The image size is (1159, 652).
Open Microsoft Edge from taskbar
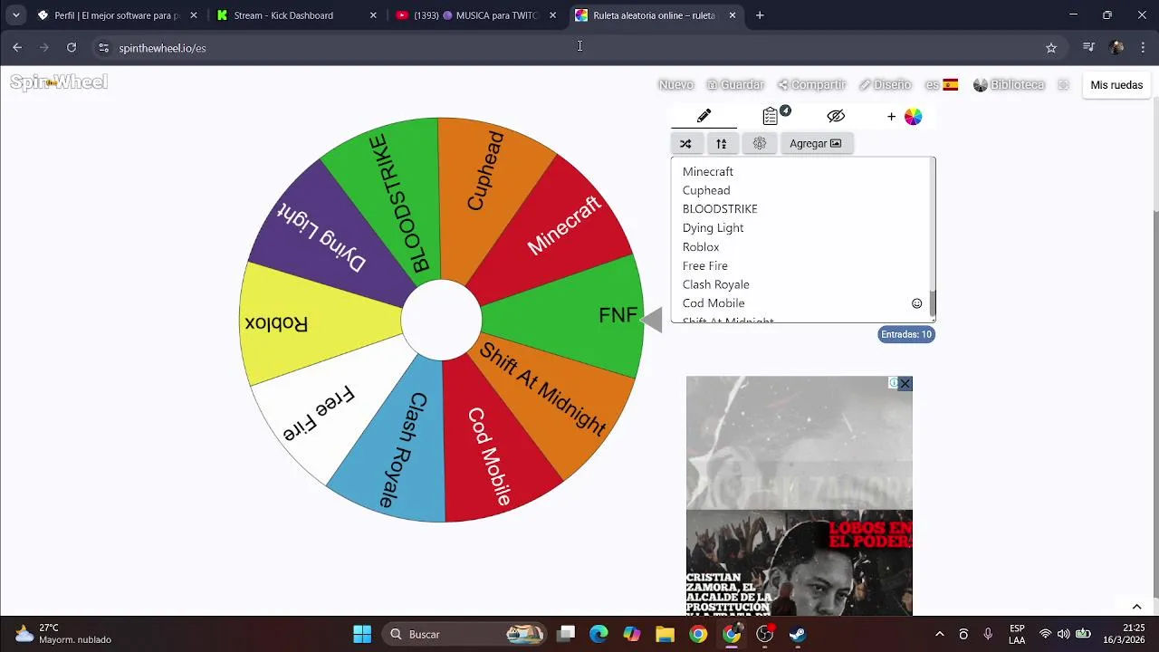pos(599,634)
